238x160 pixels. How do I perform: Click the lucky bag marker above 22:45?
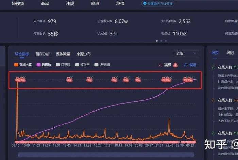[169, 79]
